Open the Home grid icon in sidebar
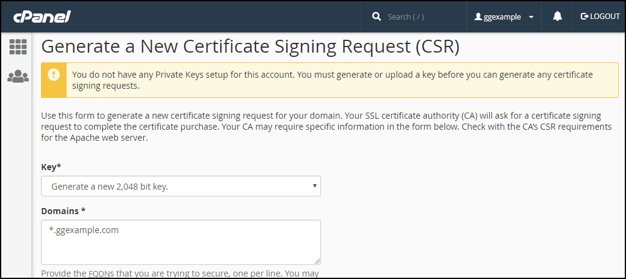This screenshot has height=279, width=626. coord(18,46)
